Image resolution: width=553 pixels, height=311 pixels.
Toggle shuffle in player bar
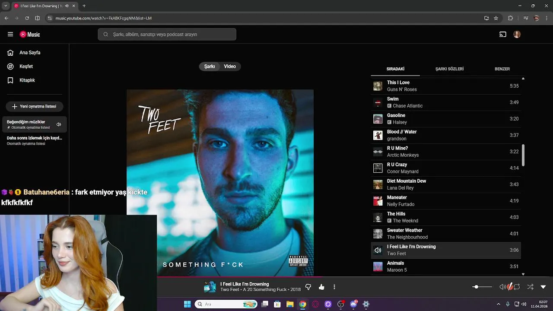(530, 287)
